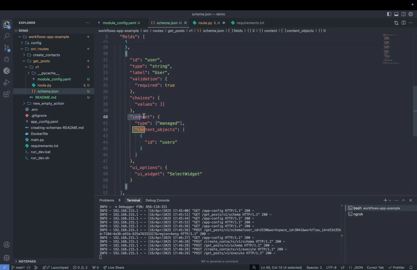The width and height of the screenshot is (417, 270).
Task: Open the new terminal profile dropdown arrow
Action: coord(390,200)
